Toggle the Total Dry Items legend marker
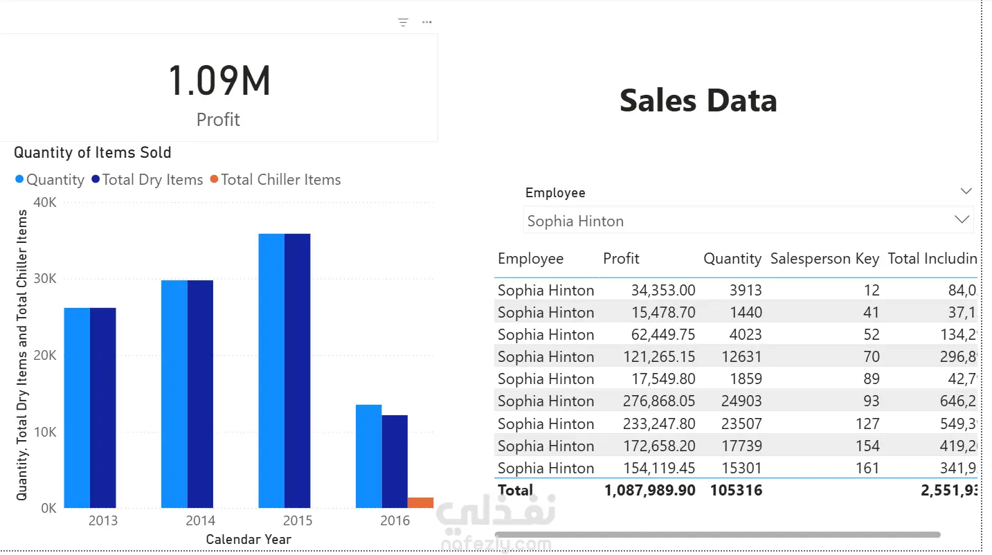 96,180
